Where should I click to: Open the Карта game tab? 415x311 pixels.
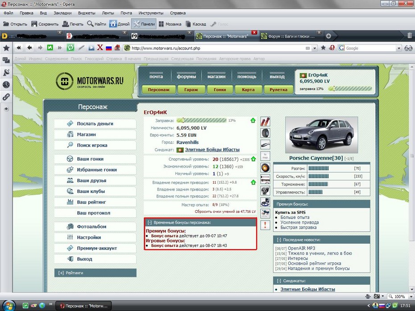(x=248, y=90)
